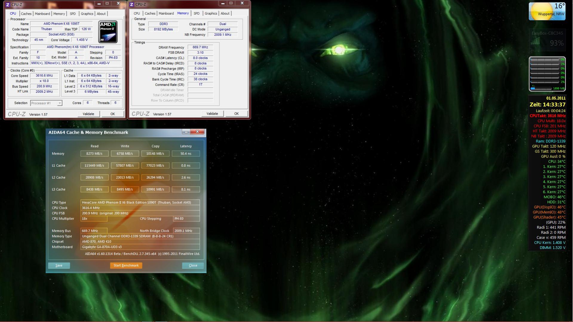
Task: Click the Multiplier value 'x 18.0'
Action: click(x=44, y=81)
